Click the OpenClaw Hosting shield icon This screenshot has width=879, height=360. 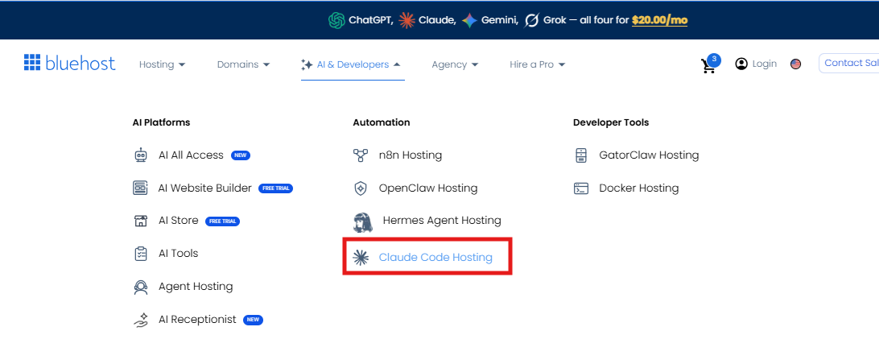[x=361, y=188]
